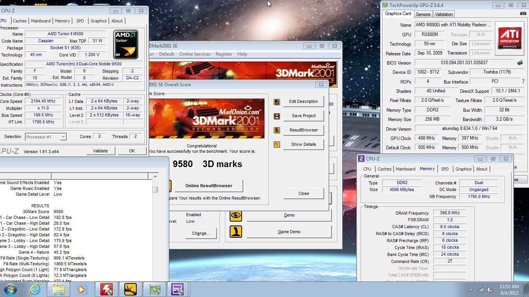Open SPD tab in the CPU-Z Memory window
The image size is (529, 297).
click(x=445, y=169)
